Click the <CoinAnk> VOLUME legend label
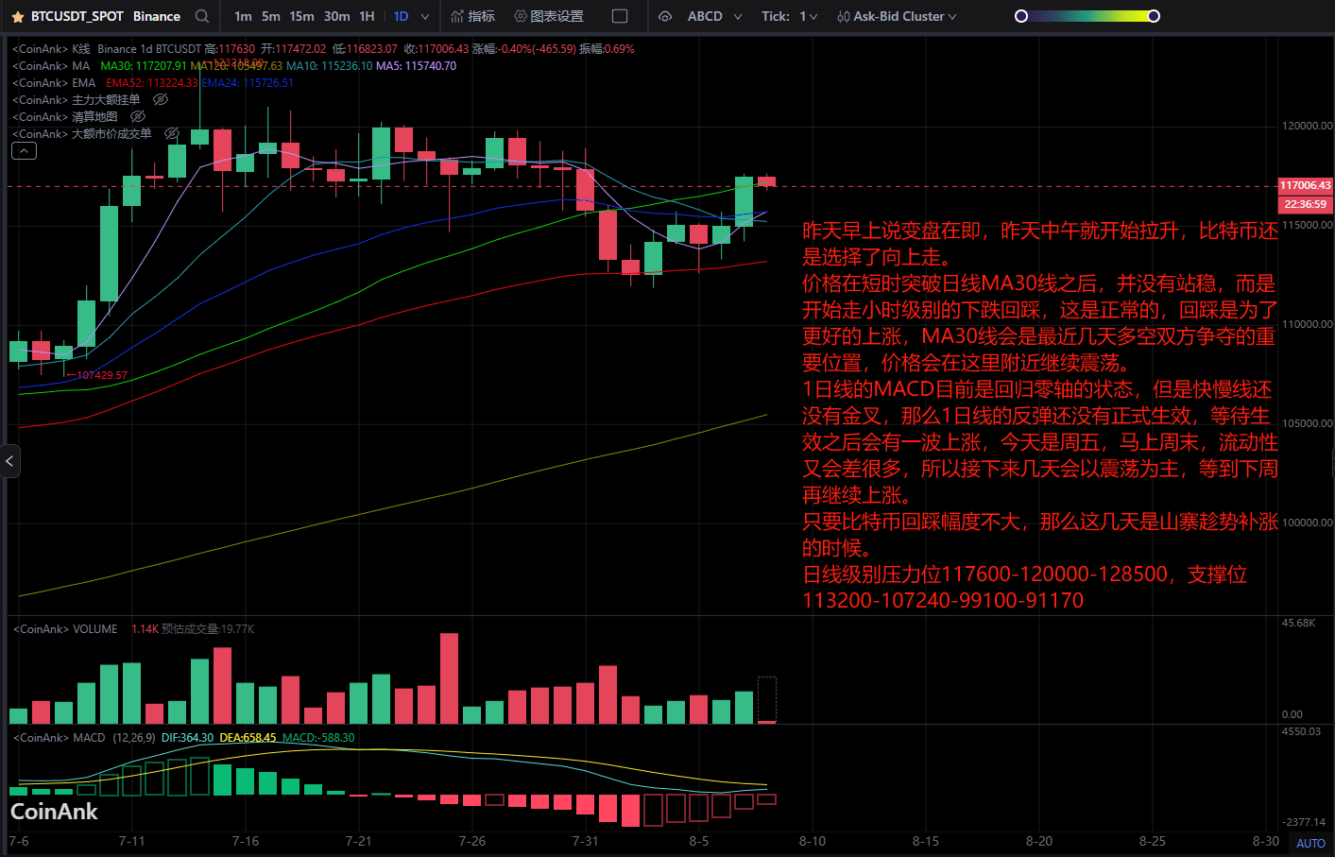 (x=64, y=628)
